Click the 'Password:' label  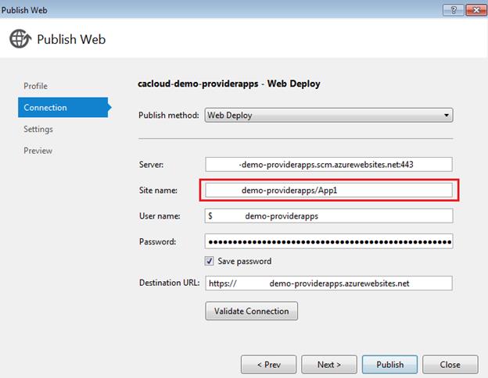click(157, 242)
